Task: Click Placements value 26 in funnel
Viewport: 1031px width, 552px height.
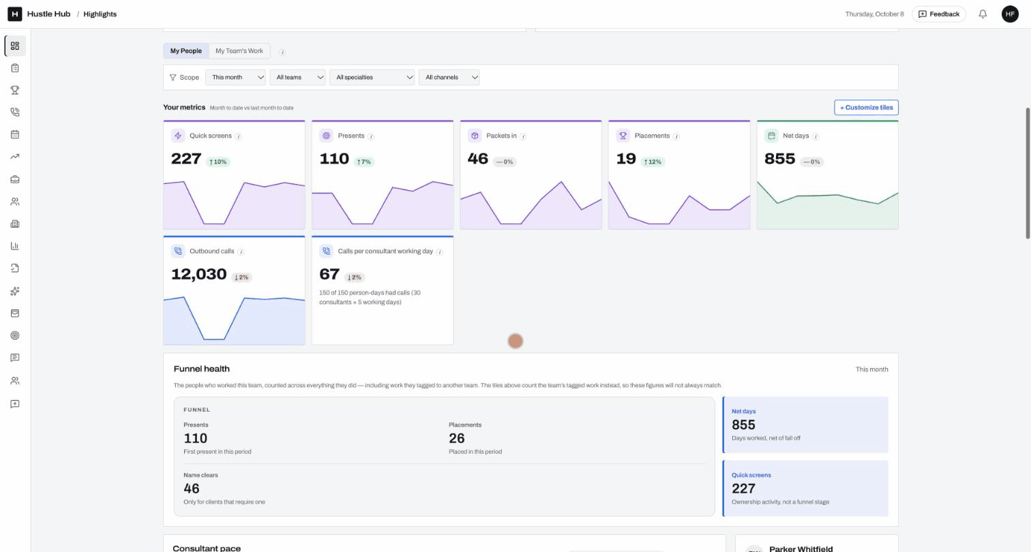Action: point(457,438)
